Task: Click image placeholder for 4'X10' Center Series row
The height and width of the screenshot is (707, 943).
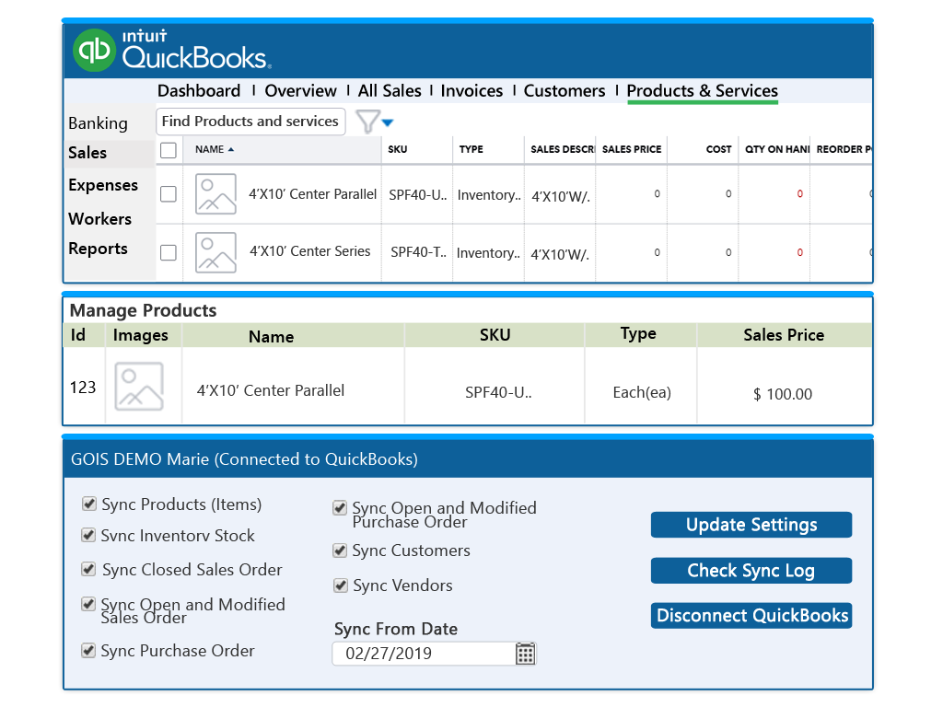Action: point(215,252)
